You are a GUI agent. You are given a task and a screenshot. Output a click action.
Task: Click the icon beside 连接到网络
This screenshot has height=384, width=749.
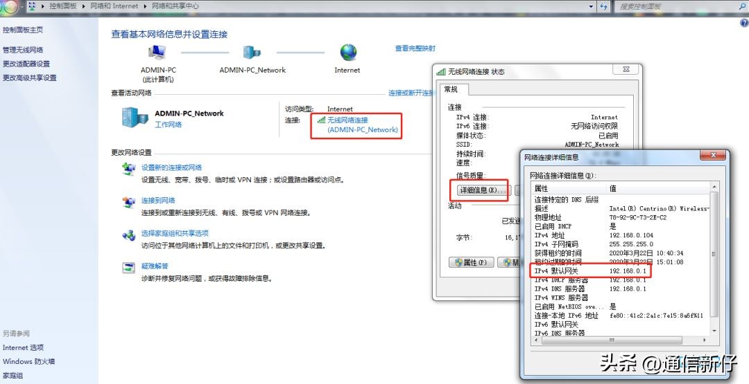(128, 202)
